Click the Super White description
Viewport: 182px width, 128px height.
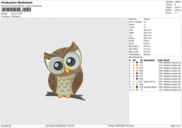click(149, 82)
